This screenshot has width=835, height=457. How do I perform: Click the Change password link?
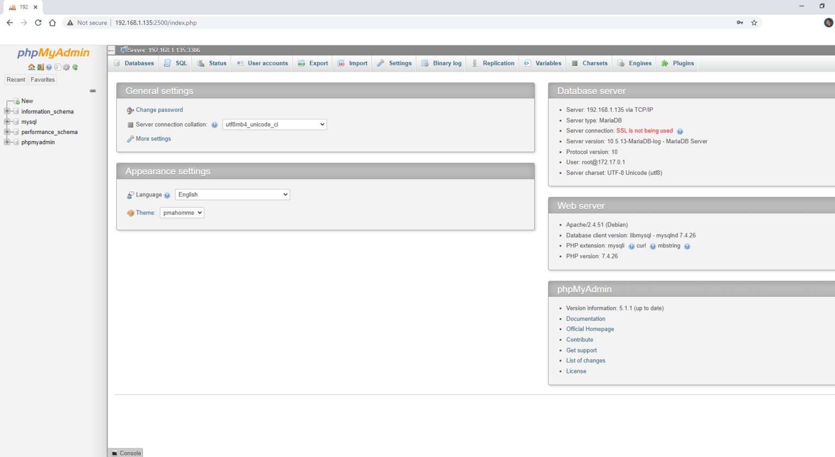[x=158, y=110]
